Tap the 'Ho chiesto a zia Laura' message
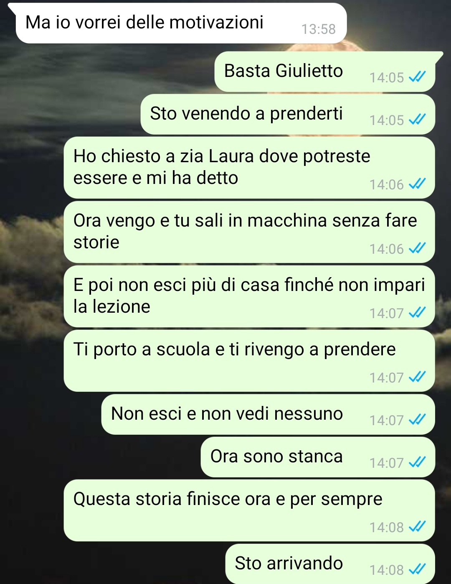451x584 pixels. (x=249, y=168)
